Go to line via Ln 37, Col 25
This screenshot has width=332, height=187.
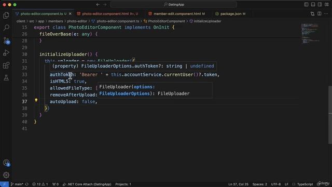(x=239, y=184)
